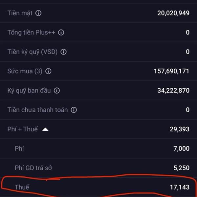Click the Phí + Thuế total 29,393
Image resolution: width=197 pixels, height=197 pixels.
pyautogui.click(x=180, y=129)
